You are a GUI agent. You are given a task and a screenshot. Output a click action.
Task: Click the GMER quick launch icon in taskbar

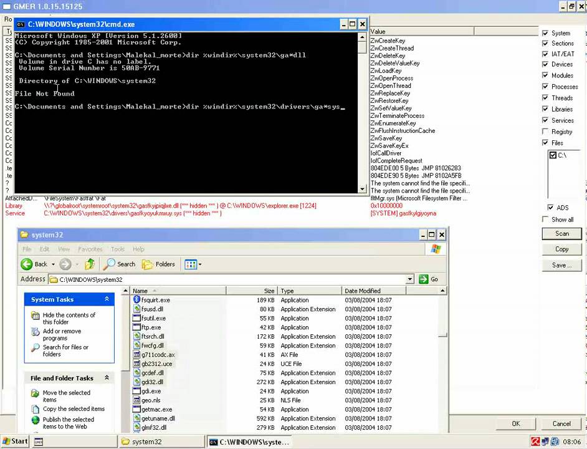click(38, 442)
